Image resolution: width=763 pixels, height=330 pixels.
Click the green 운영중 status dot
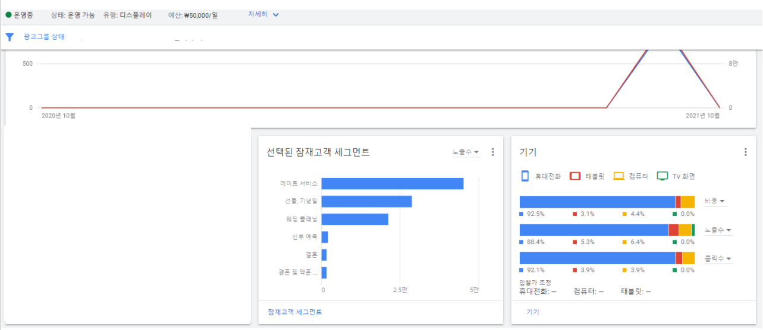[8, 15]
